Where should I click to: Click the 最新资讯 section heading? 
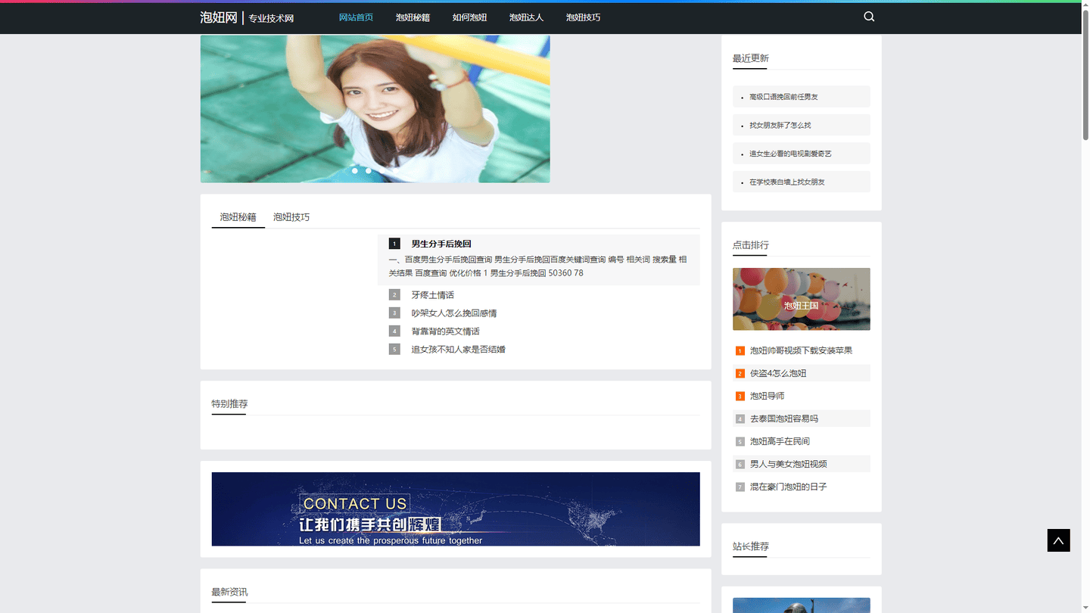[229, 592]
